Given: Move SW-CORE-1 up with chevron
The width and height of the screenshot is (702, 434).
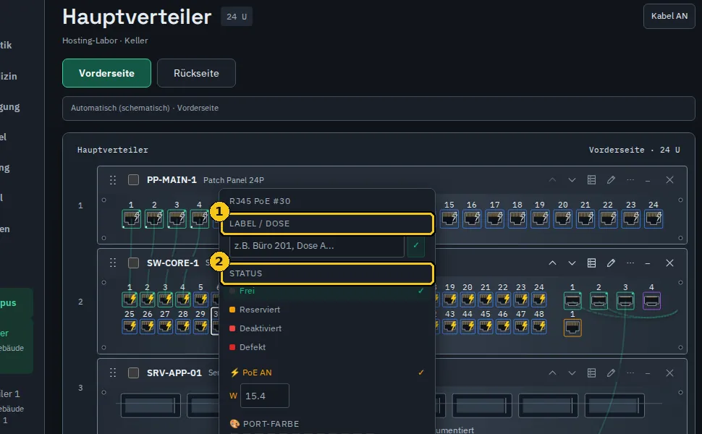Looking at the screenshot, I should (552, 263).
